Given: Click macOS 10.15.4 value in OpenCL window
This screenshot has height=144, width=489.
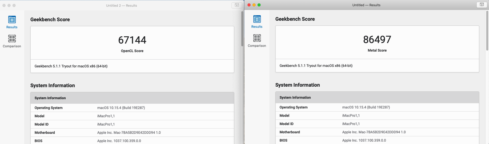Looking at the screenshot, I should [x=121, y=108].
